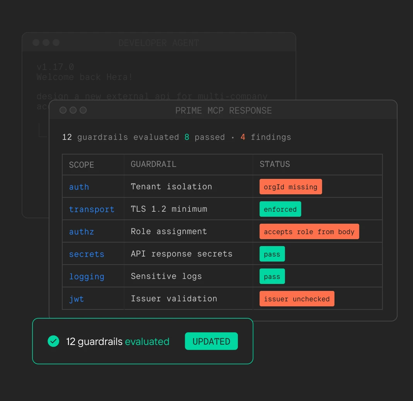Open the jwt scope link
The image size is (413, 401).
click(77, 299)
